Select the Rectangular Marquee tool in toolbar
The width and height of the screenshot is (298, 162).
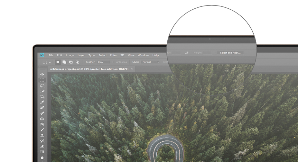coord(42,80)
